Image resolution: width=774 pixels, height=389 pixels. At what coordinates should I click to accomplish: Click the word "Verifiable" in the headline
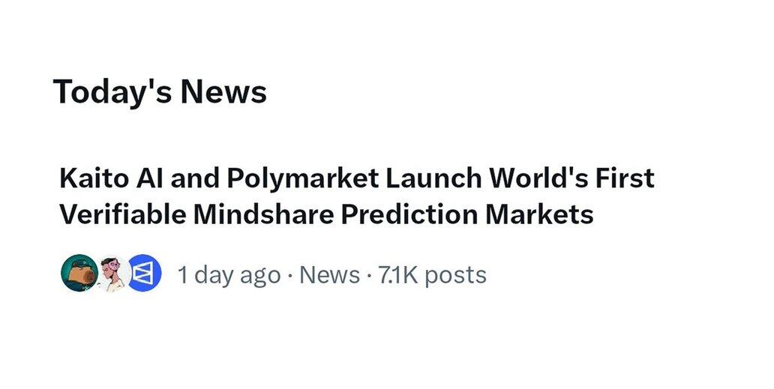(121, 215)
